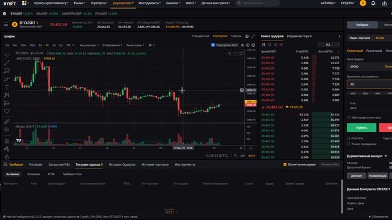Select the 1h chart timeframe

(40, 45)
